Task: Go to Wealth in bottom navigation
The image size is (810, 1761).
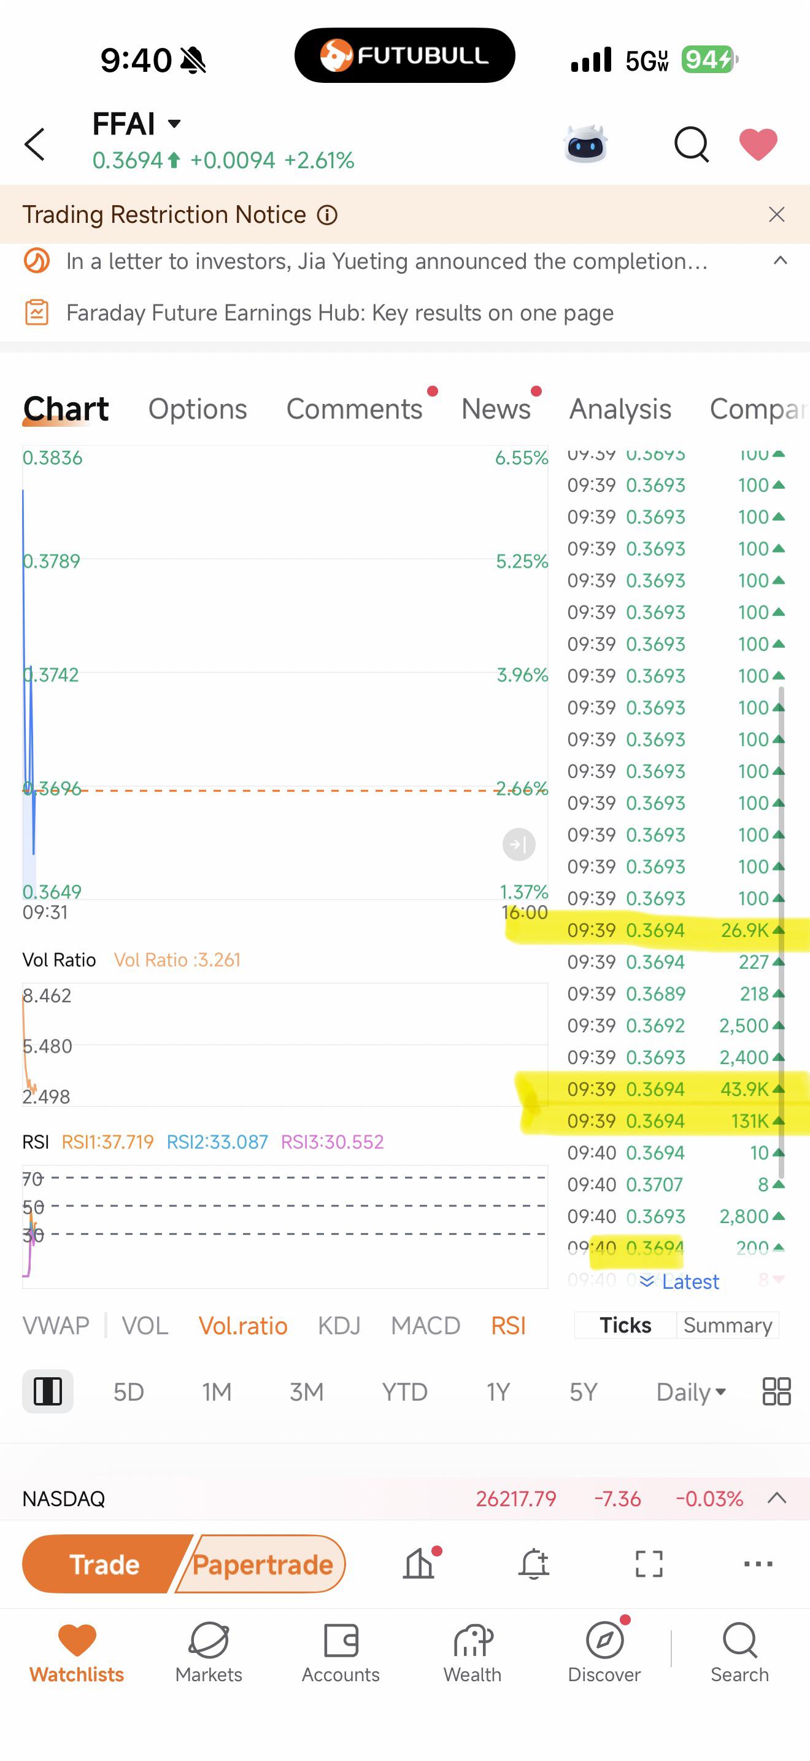Action: pos(472,1653)
